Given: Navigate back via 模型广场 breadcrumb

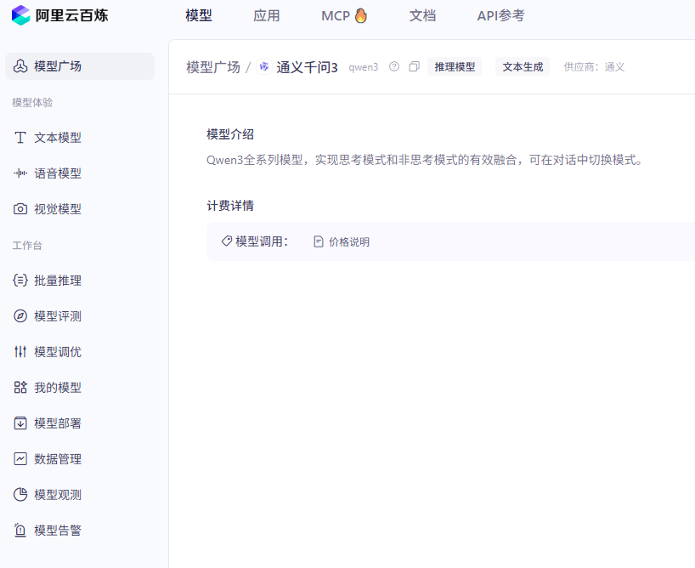Looking at the screenshot, I should [213, 67].
